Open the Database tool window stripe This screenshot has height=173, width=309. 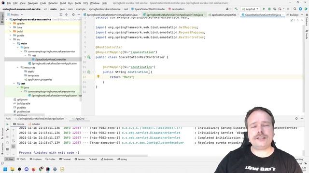pyautogui.click(x=307, y=20)
